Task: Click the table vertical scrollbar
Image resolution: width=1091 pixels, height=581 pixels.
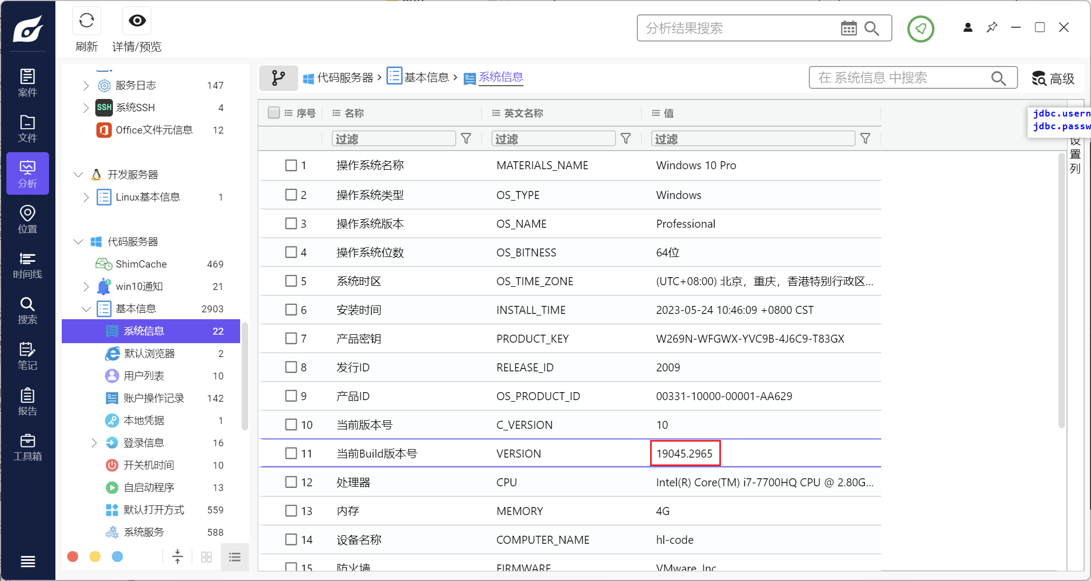Action: [1061, 290]
